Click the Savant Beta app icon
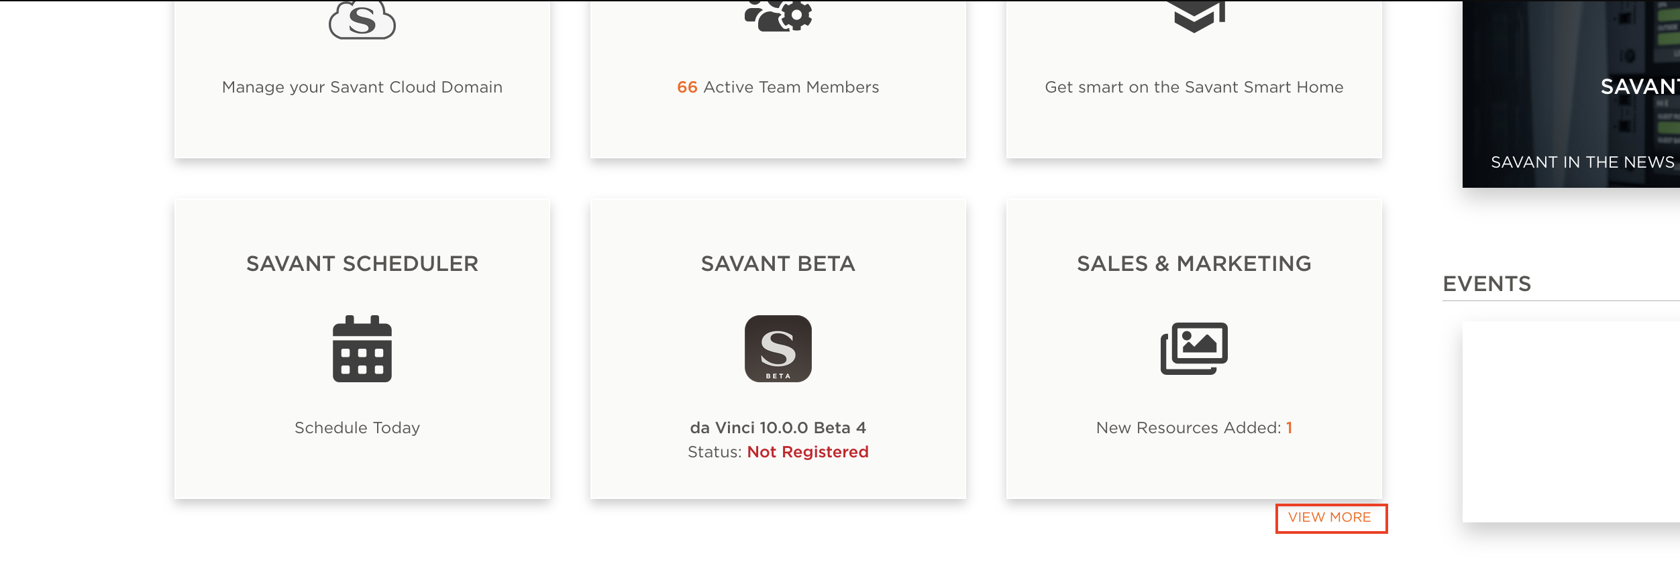This screenshot has height=566, width=1680. pos(778,349)
